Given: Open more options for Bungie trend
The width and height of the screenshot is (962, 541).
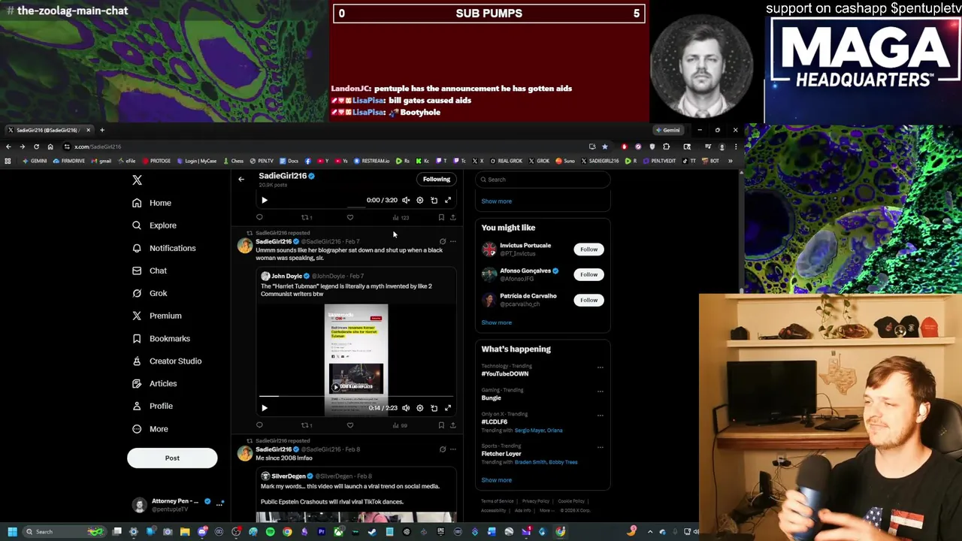Looking at the screenshot, I should pyautogui.click(x=600, y=391).
